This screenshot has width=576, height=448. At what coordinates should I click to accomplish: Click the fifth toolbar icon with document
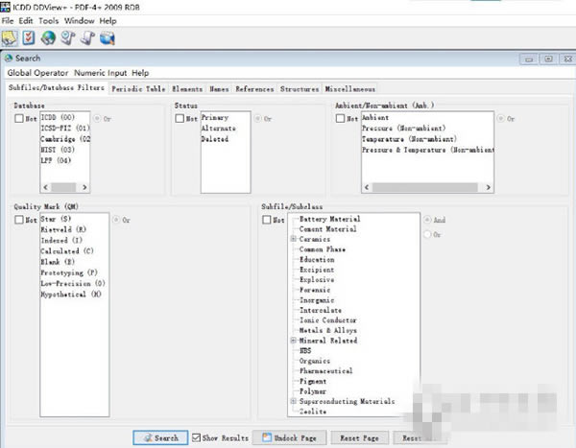coord(87,37)
